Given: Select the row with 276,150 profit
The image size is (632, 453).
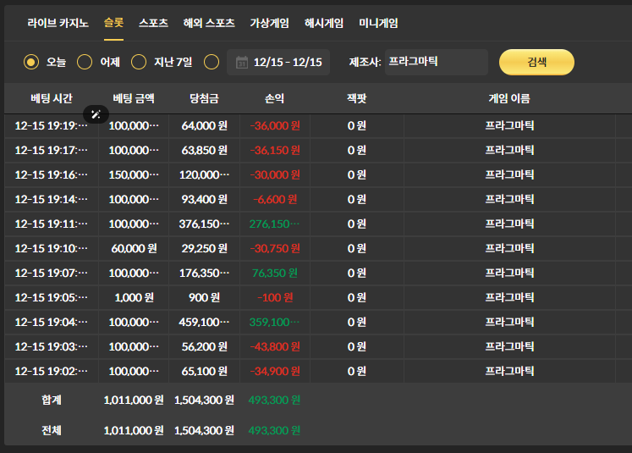Looking at the screenshot, I should coord(318,224).
